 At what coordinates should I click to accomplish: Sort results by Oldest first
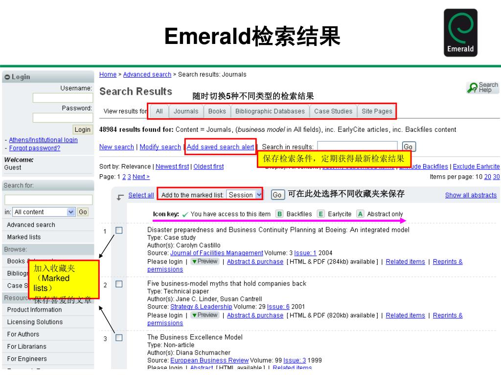click(x=208, y=167)
